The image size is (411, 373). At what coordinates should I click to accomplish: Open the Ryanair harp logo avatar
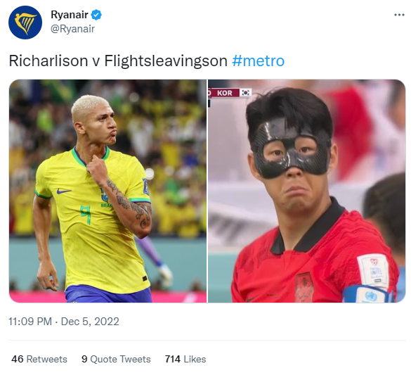[x=25, y=23]
